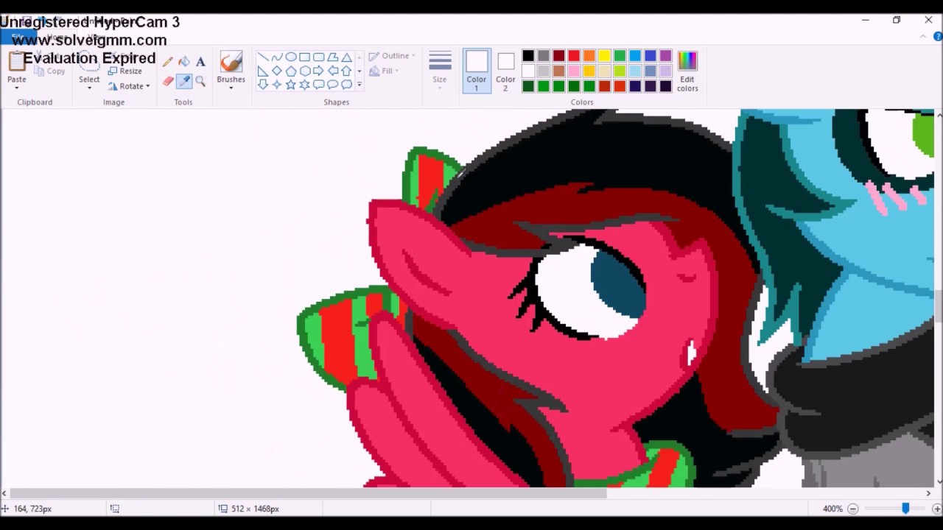Choose the Cloud callout shape
943x530 pixels.
pyautogui.click(x=347, y=84)
